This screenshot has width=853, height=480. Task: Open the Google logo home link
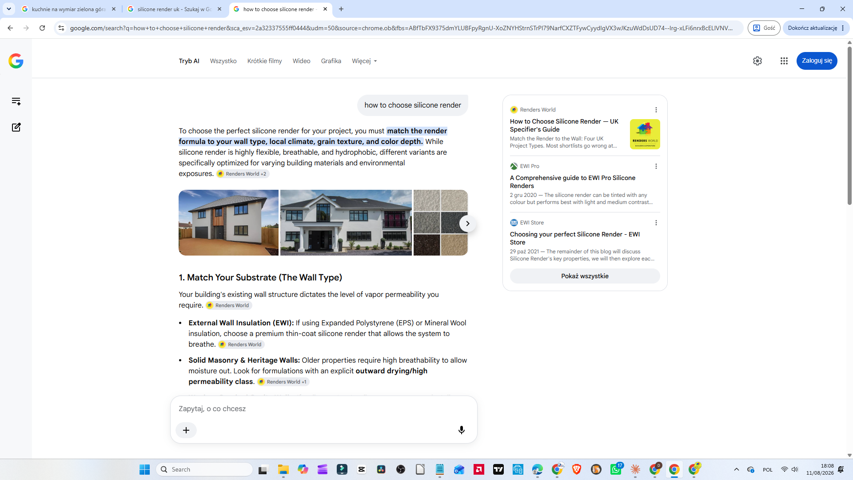(16, 61)
